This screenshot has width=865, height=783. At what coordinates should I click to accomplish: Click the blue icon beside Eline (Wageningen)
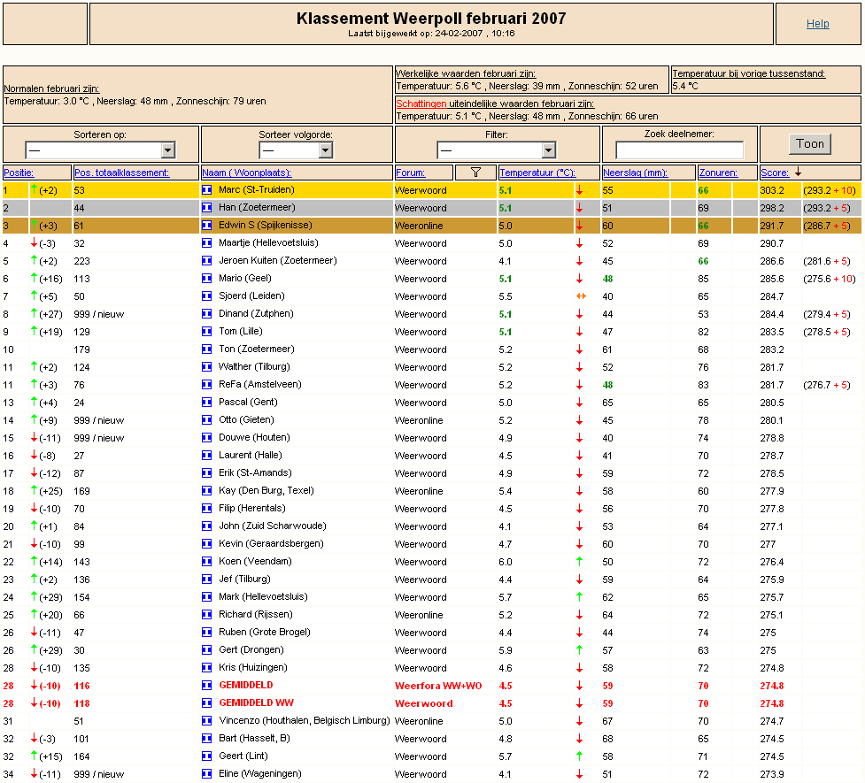[x=207, y=773]
